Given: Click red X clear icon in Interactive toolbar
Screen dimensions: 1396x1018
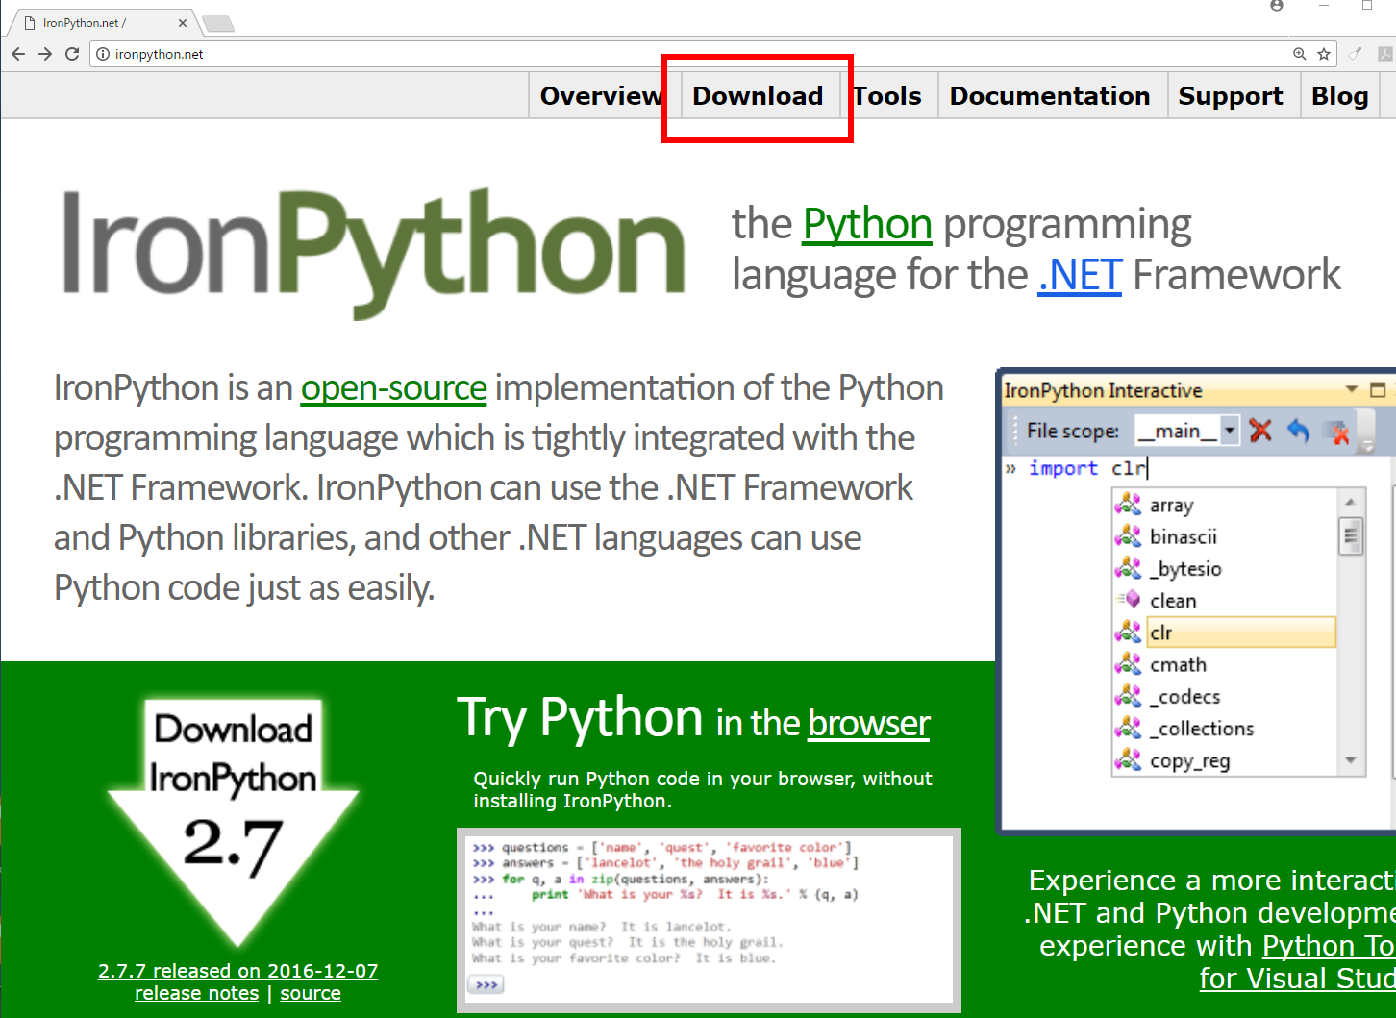Looking at the screenshot, I should pyautogui.click(x=1260, y=431).
